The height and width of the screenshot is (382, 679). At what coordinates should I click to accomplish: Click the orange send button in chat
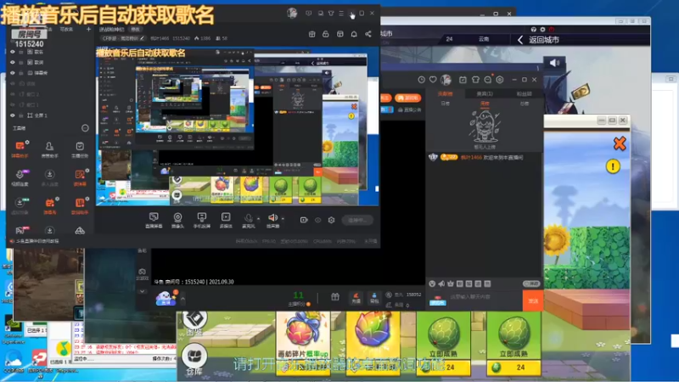point(533,301)
